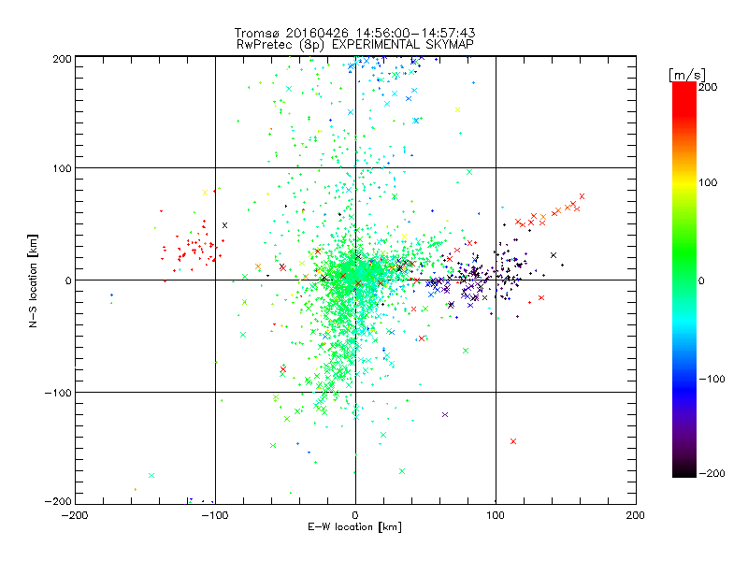Screen dimensions: 748x561
Task: Click the colorbar tick label '-200'
Action: [712, 473]
